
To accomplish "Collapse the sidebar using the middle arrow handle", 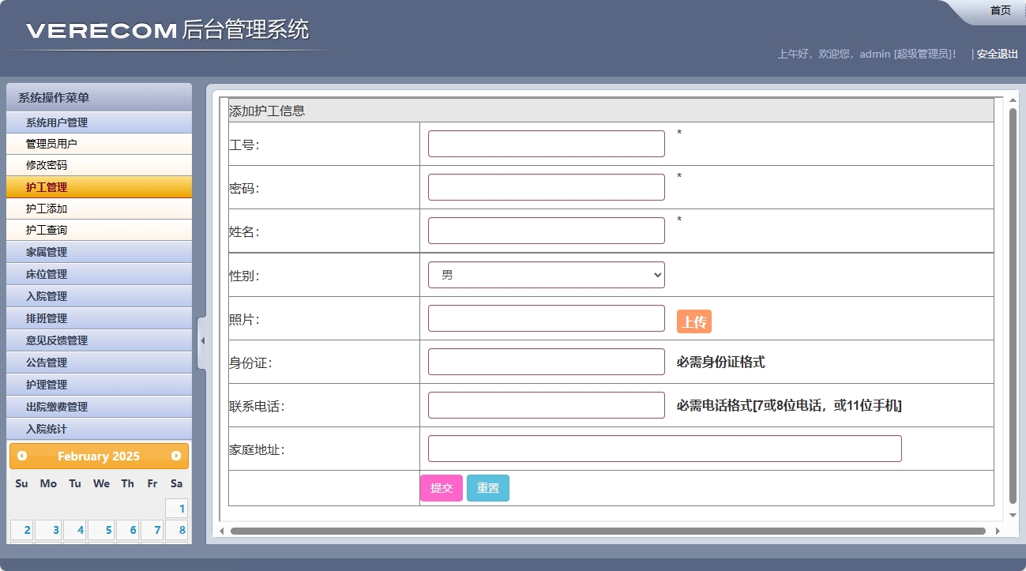I will (x=204, y=340).
